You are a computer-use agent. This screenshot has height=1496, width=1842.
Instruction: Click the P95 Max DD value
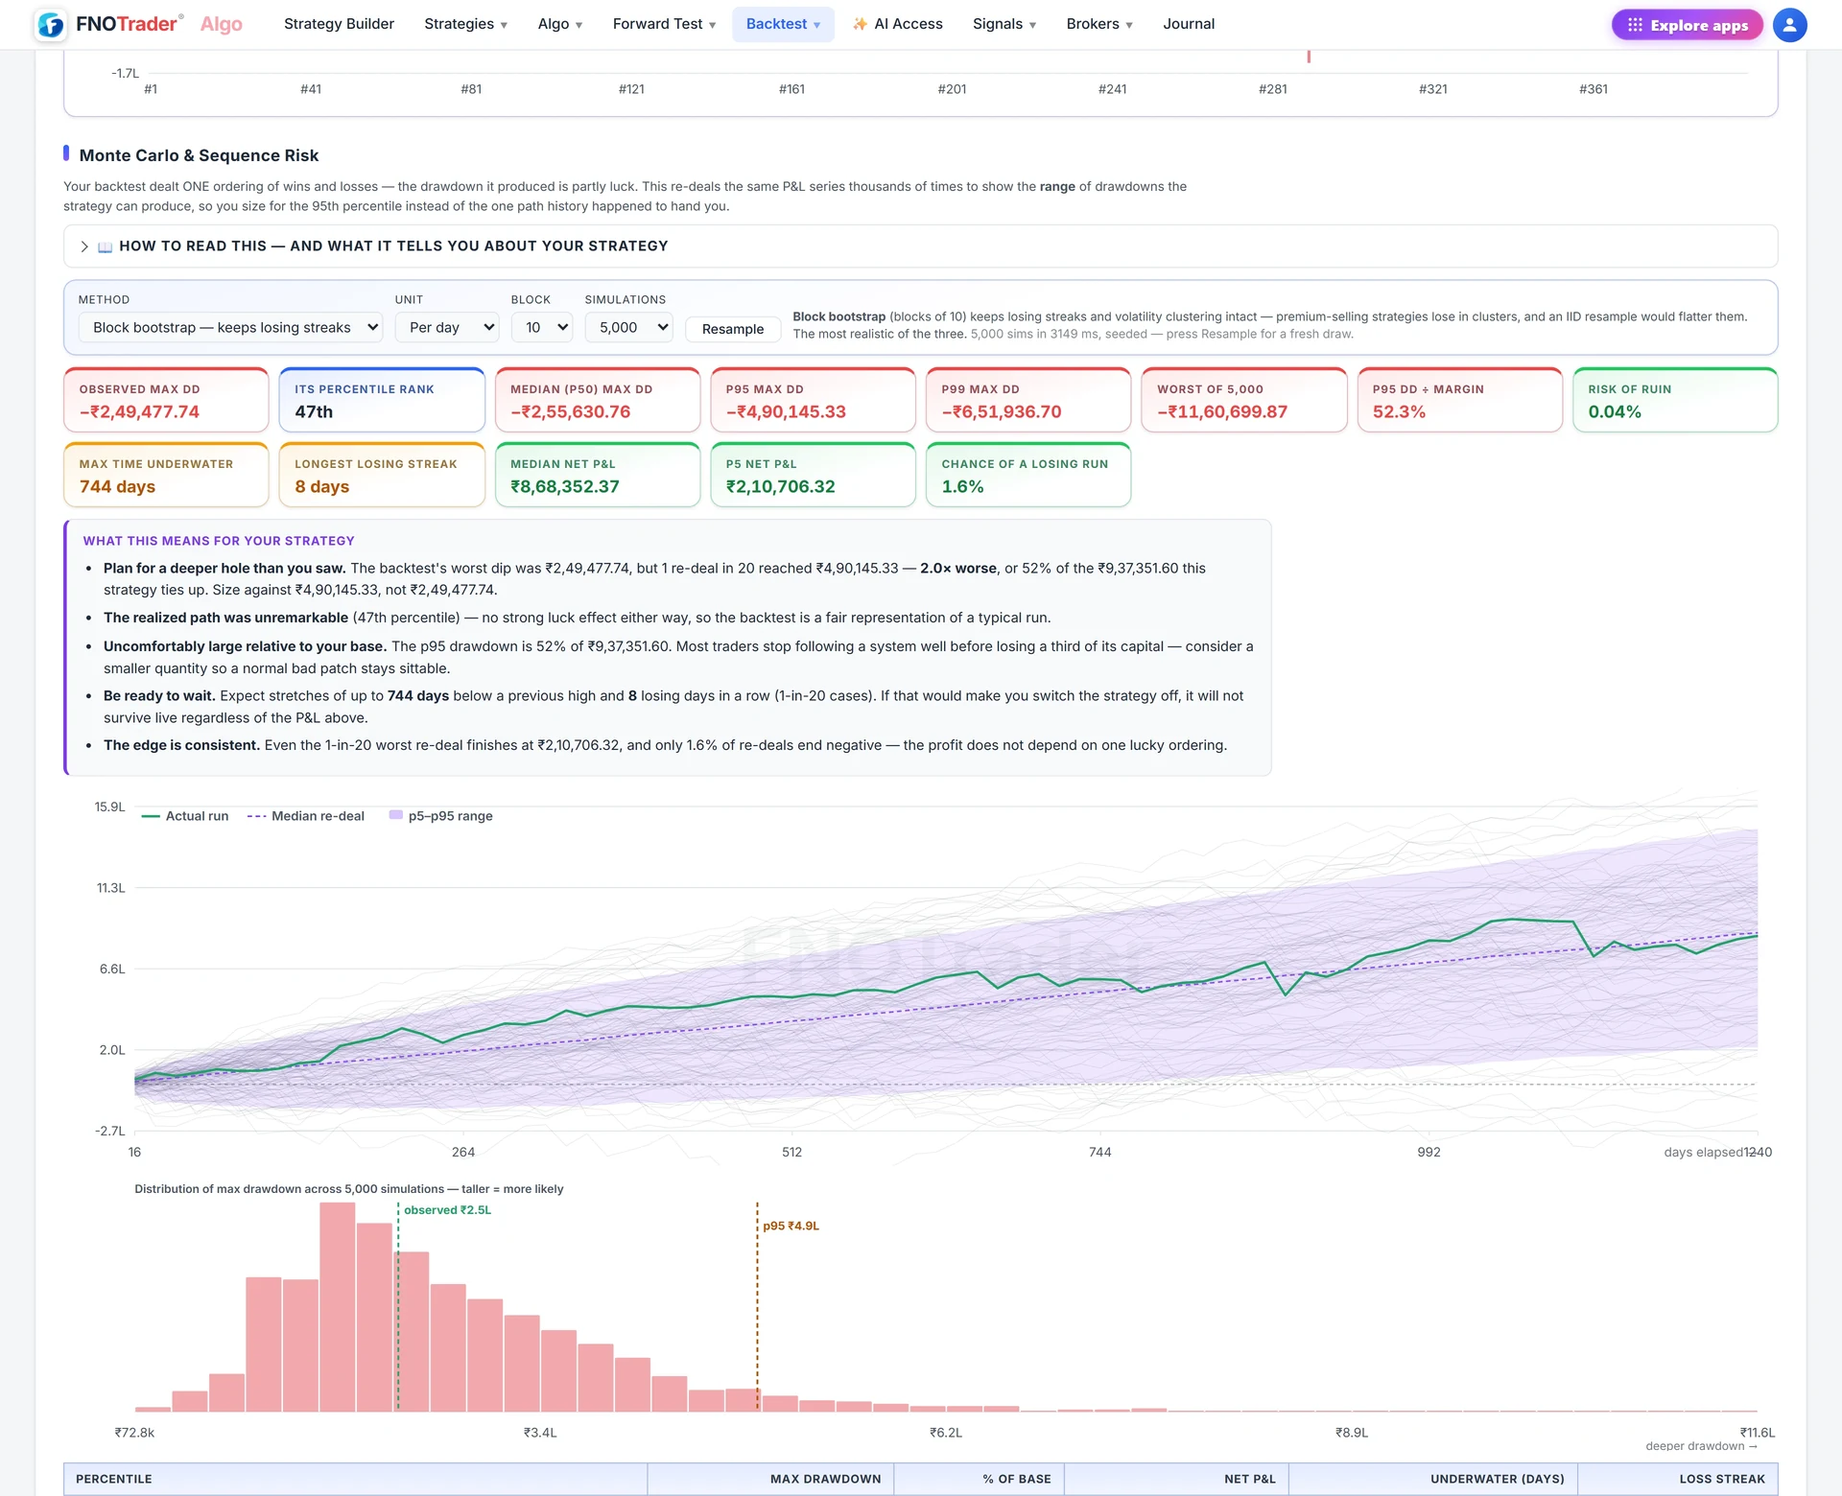coord(786,411)
